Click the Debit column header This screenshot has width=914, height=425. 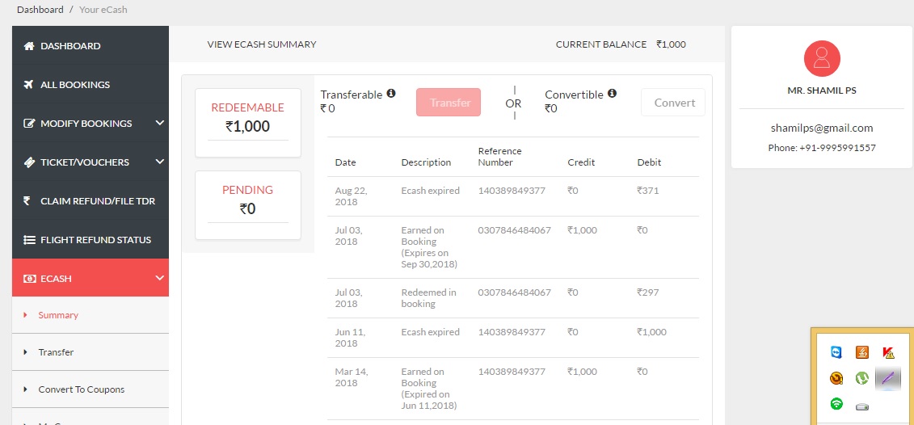[x=650, y=162]
